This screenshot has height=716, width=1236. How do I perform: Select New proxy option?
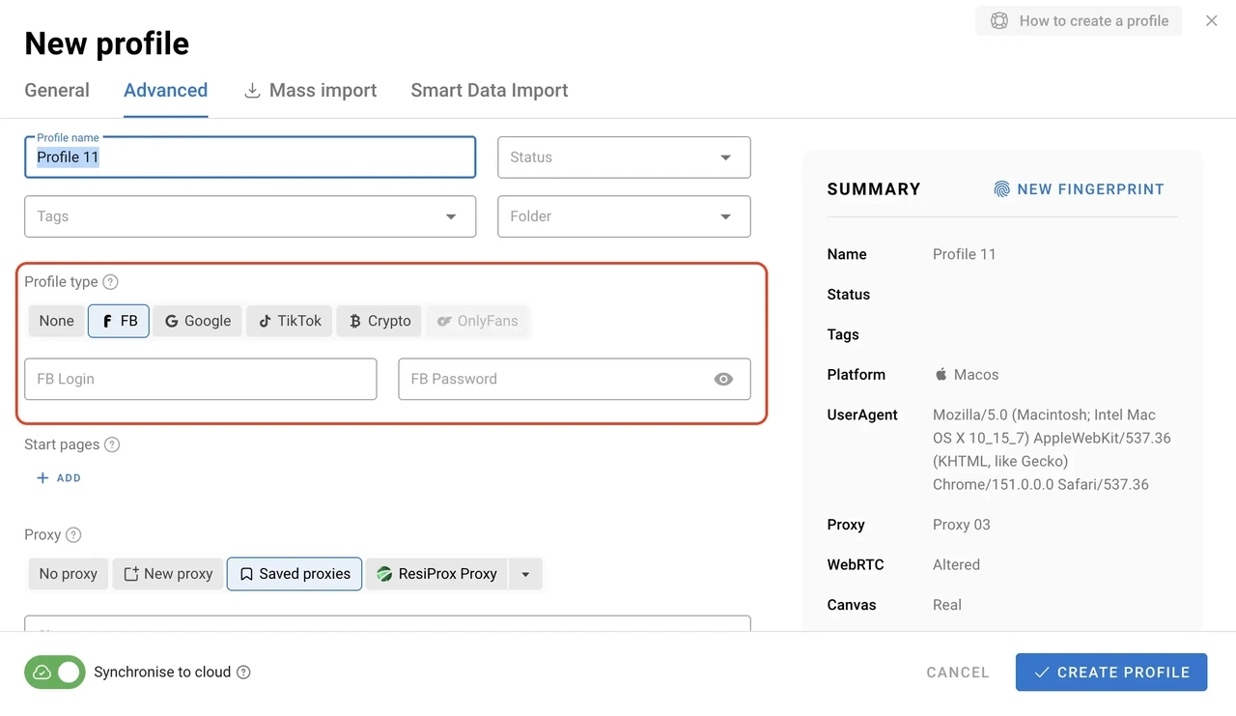point(168,573)
